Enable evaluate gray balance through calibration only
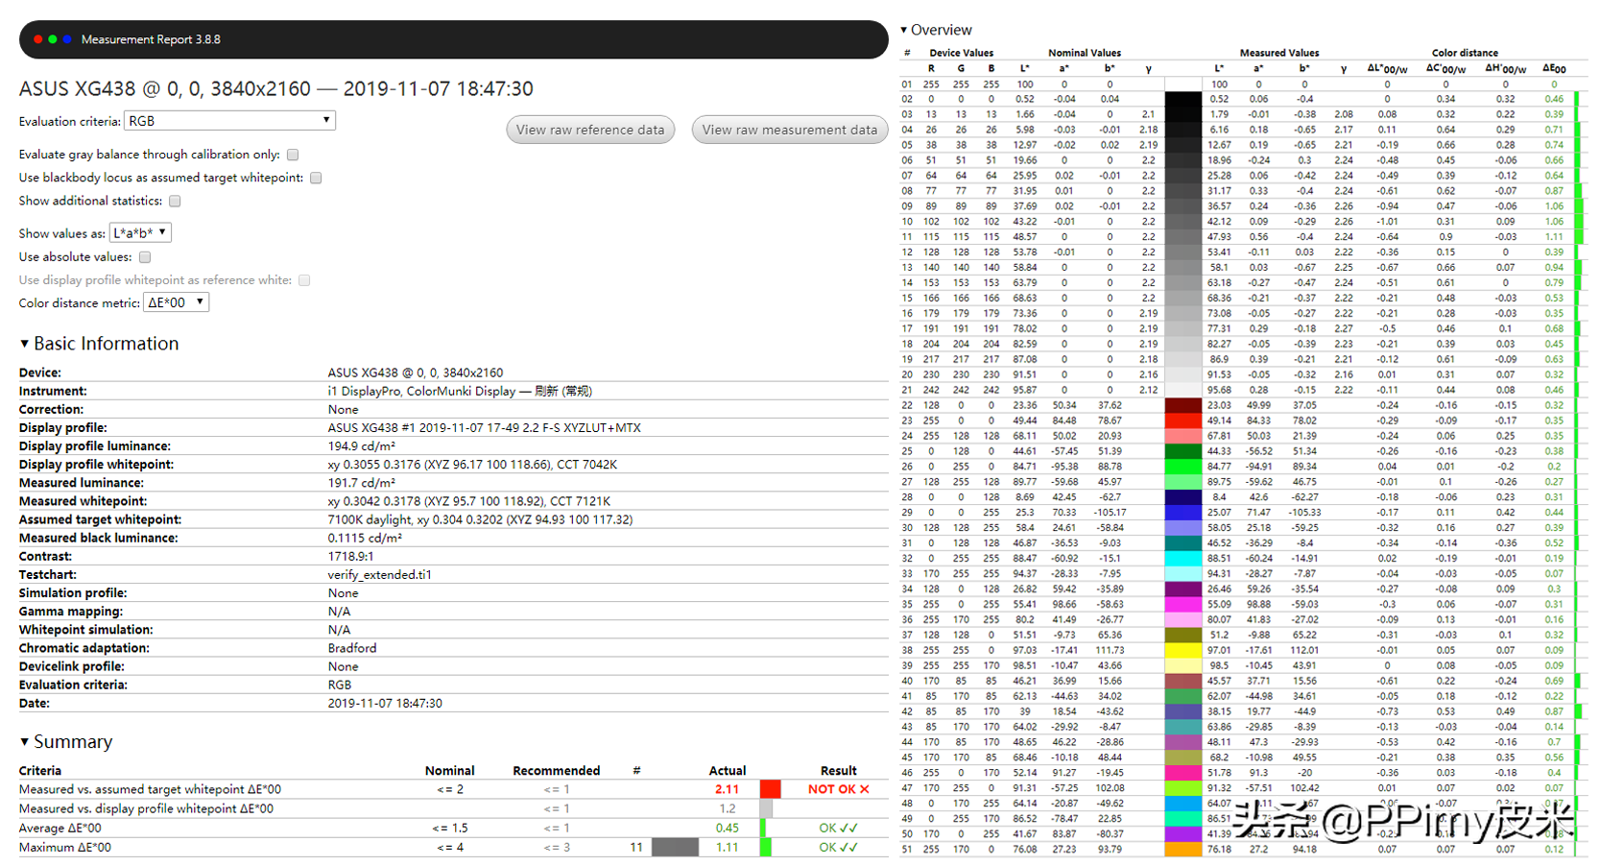 tap(293, 155)
